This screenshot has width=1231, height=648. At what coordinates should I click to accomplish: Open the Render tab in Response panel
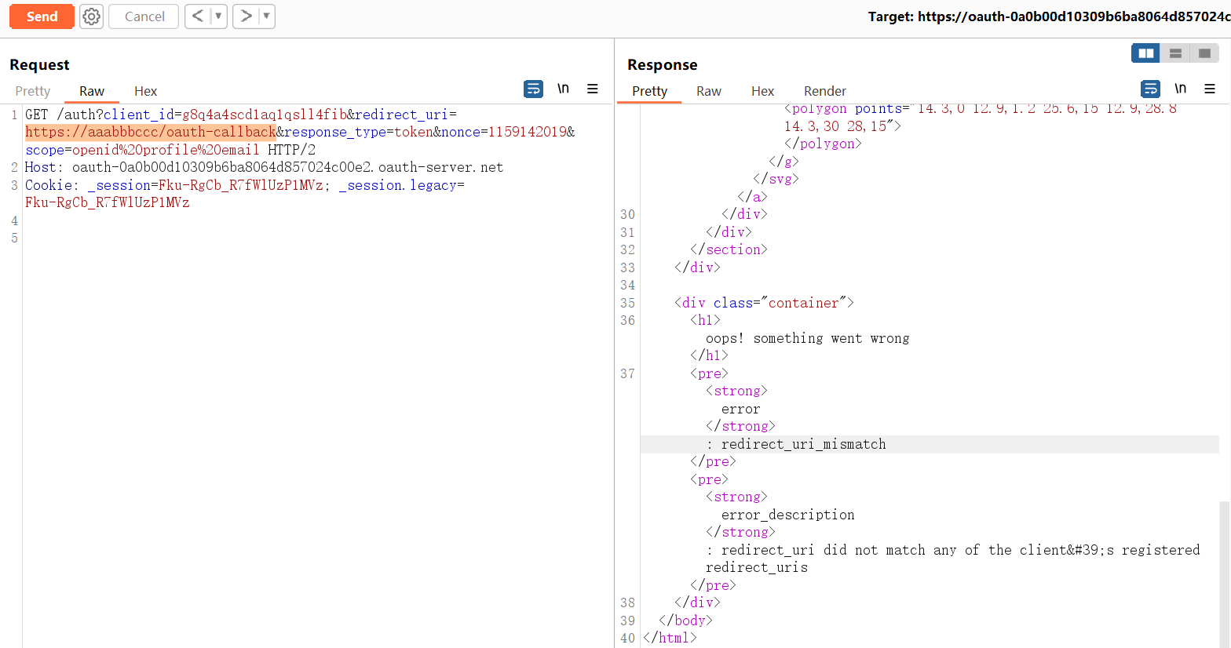click(x=824, y=91)
